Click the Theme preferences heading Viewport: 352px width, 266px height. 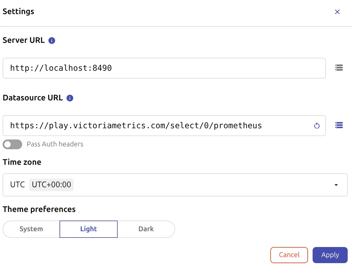[x=39, y=209]
